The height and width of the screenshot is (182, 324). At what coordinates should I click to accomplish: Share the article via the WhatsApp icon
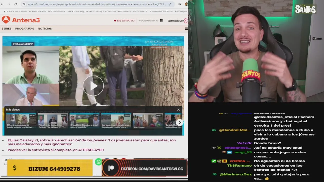pyautogui.click(x=98, y=162)
